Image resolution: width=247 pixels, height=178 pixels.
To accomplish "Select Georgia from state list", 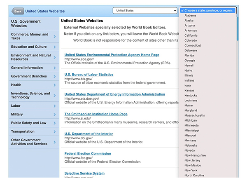I will tap(190, 61).
